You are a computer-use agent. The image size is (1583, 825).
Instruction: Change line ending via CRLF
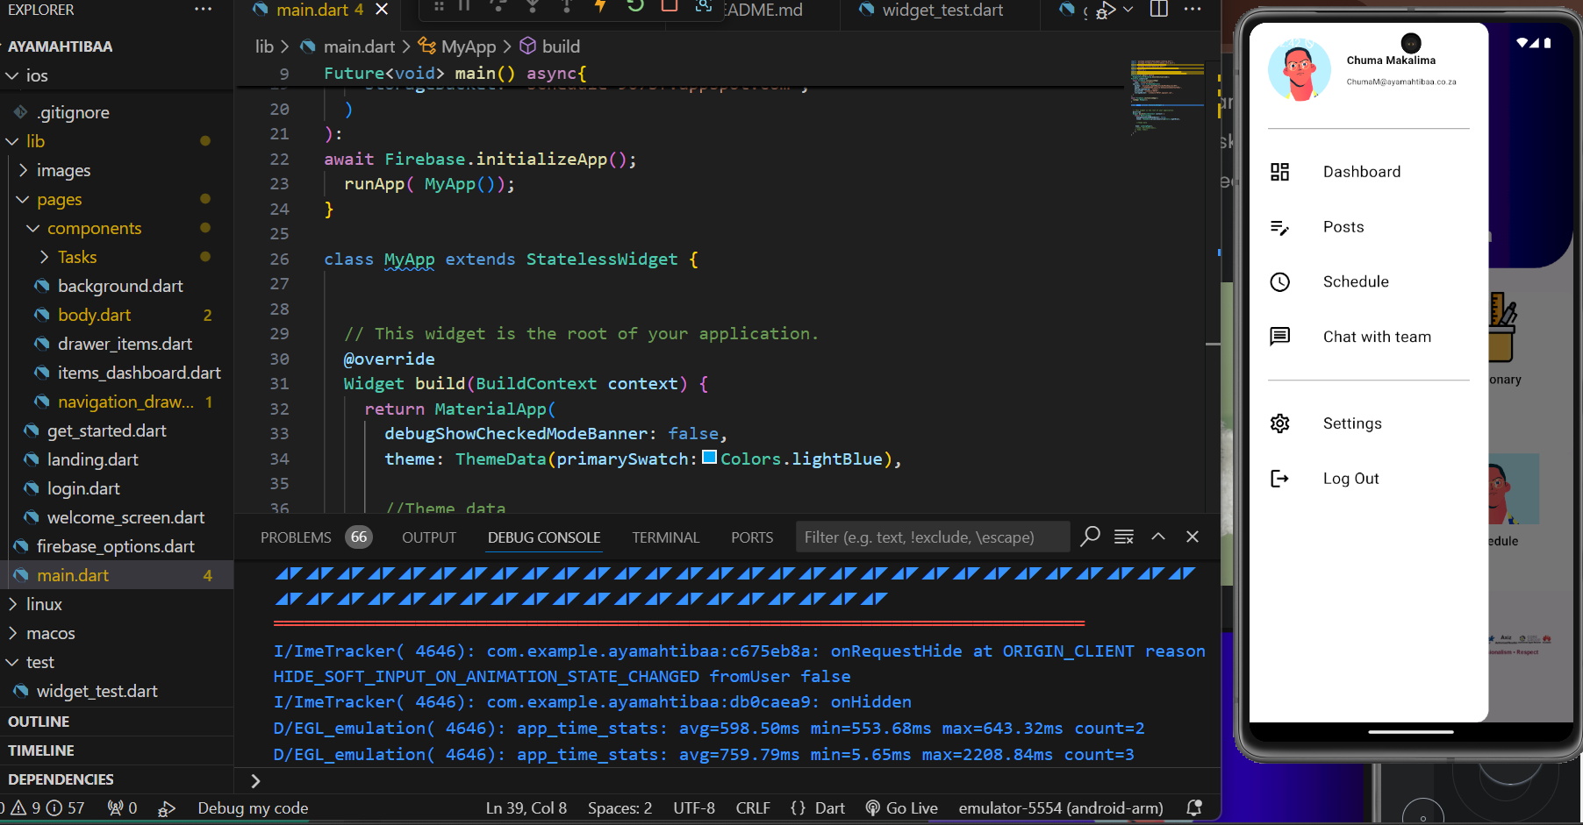[x=753, y=807]
